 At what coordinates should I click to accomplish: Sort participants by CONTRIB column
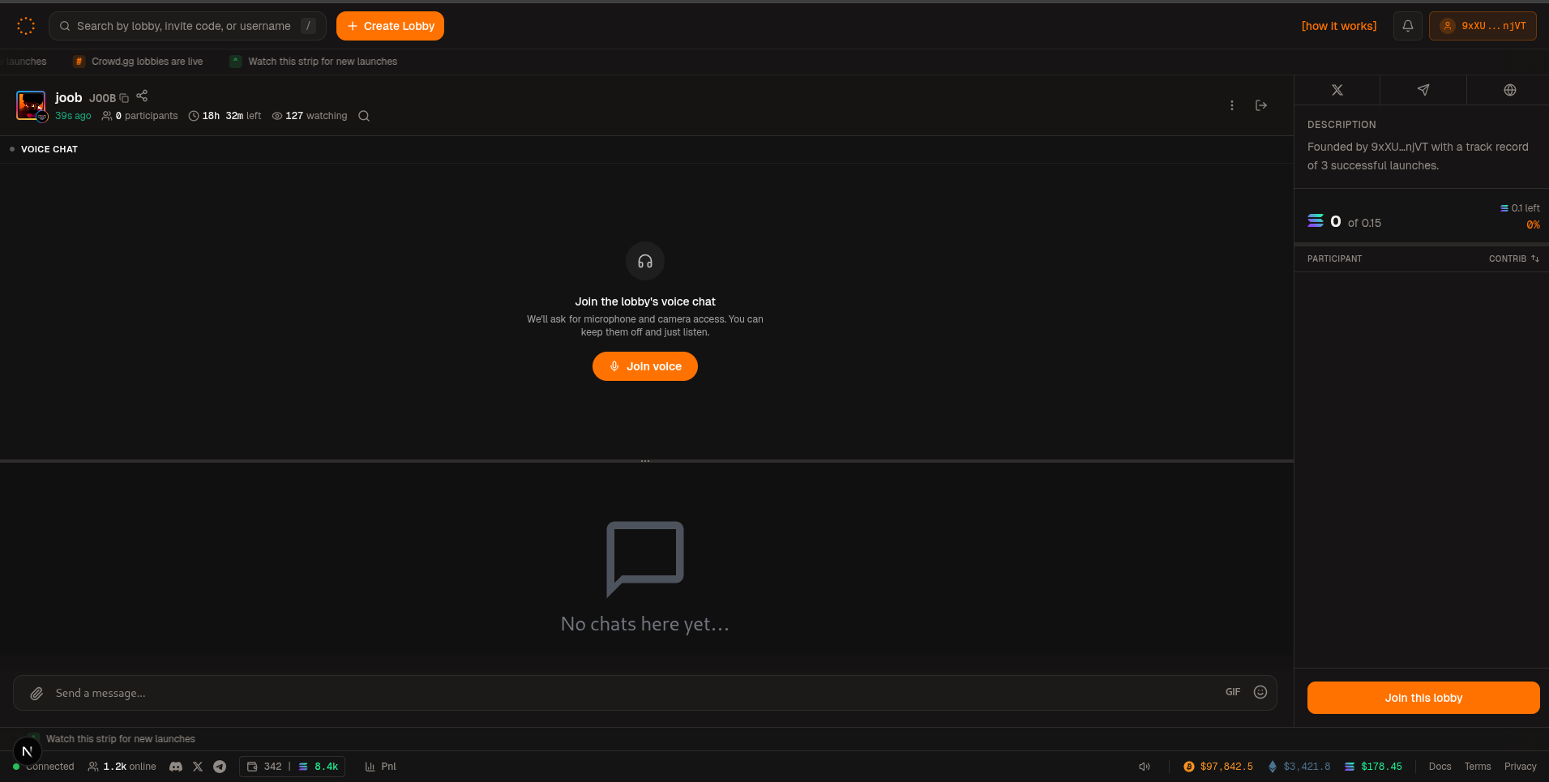coord(1513,259)
